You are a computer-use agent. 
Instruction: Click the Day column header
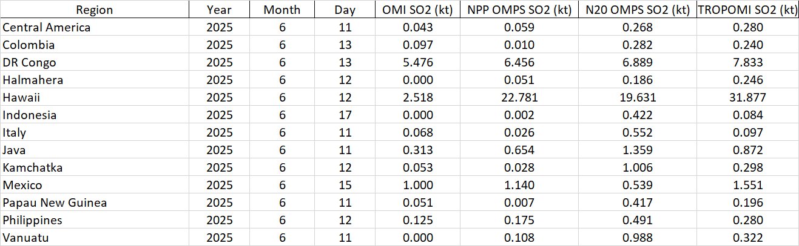[x=345, y=10]
